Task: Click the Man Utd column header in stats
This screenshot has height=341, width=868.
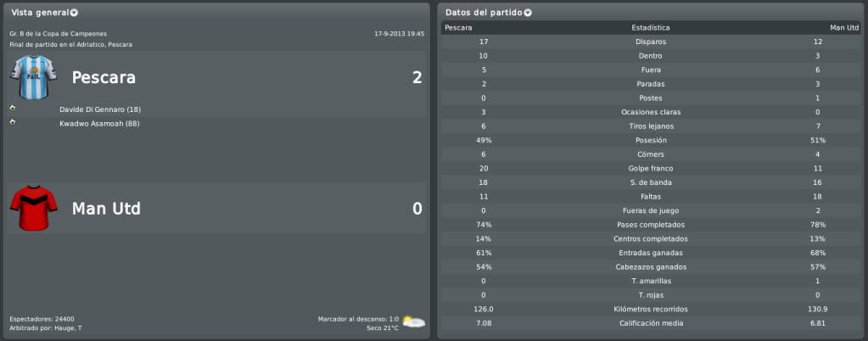Action: pos(844,28)
